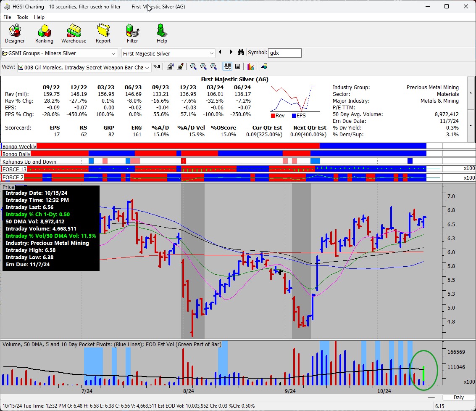Screen dimensions: 476x411
Task: Click the Bongo Daily indicator label
Action: point(16,154)
